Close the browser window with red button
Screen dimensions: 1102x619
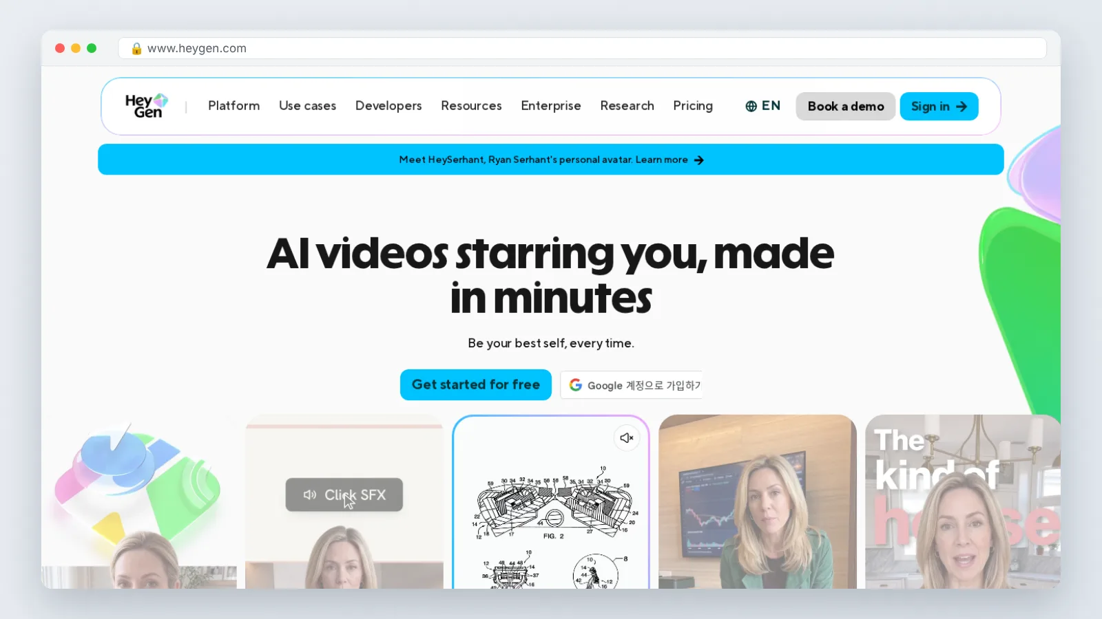point(60,48)
